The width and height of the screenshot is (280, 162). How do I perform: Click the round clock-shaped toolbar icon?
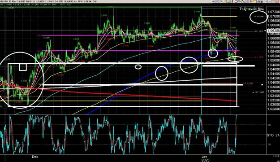(x=236, y=1)
